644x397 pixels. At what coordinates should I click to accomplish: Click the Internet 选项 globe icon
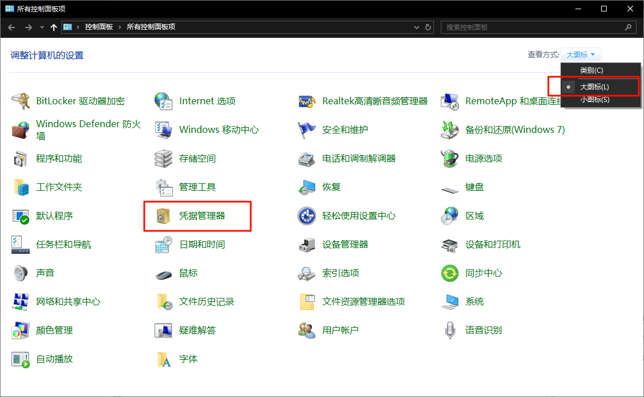[x=164, y=101]
